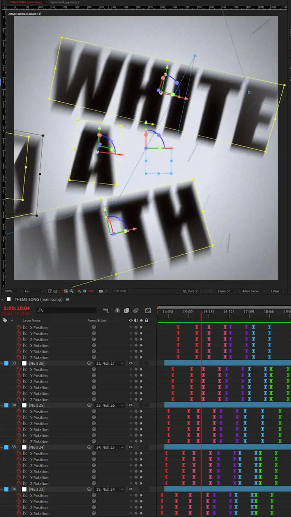This screenshot has height=517, width=291.
Task: Click the video eye column header
Action: click(131, 320)
